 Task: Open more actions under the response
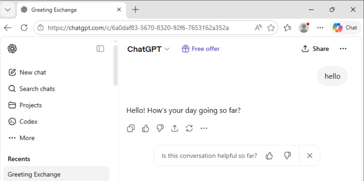pyautogui.click(x=204, y=128)
